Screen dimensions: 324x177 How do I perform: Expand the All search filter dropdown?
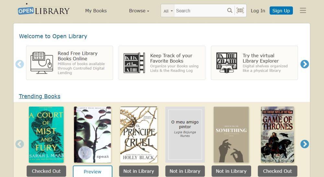point(168,11)
